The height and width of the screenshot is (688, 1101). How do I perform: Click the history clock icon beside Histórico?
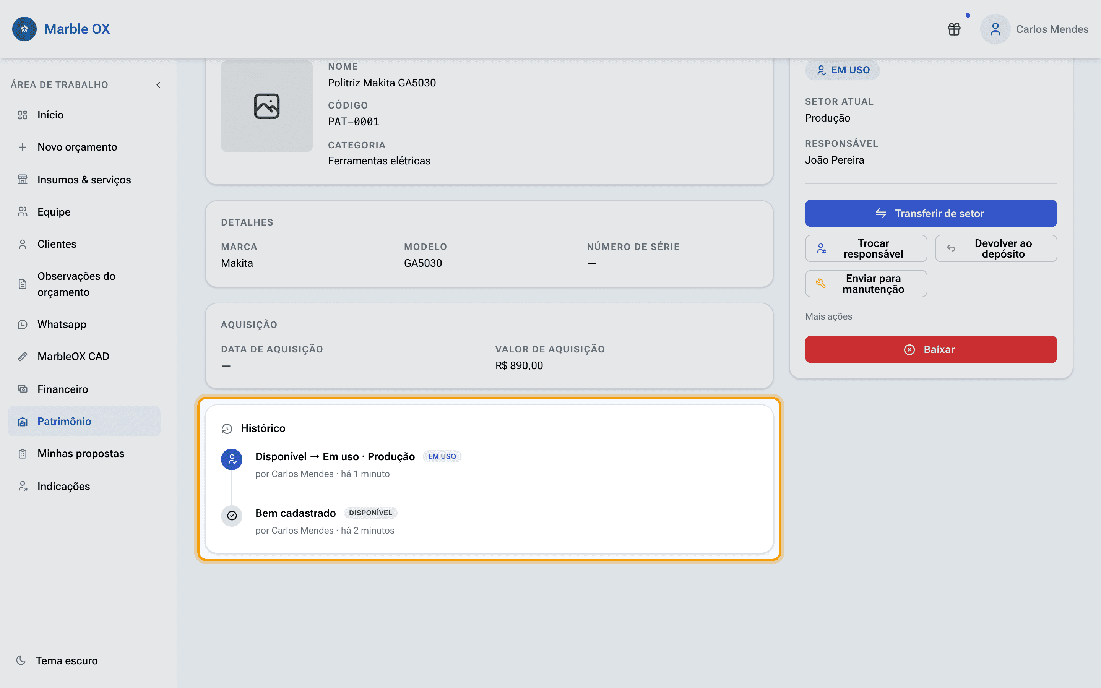click(x=227, y=428)
